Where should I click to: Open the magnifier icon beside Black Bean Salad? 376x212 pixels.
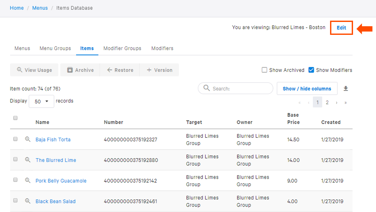[28, 201]
